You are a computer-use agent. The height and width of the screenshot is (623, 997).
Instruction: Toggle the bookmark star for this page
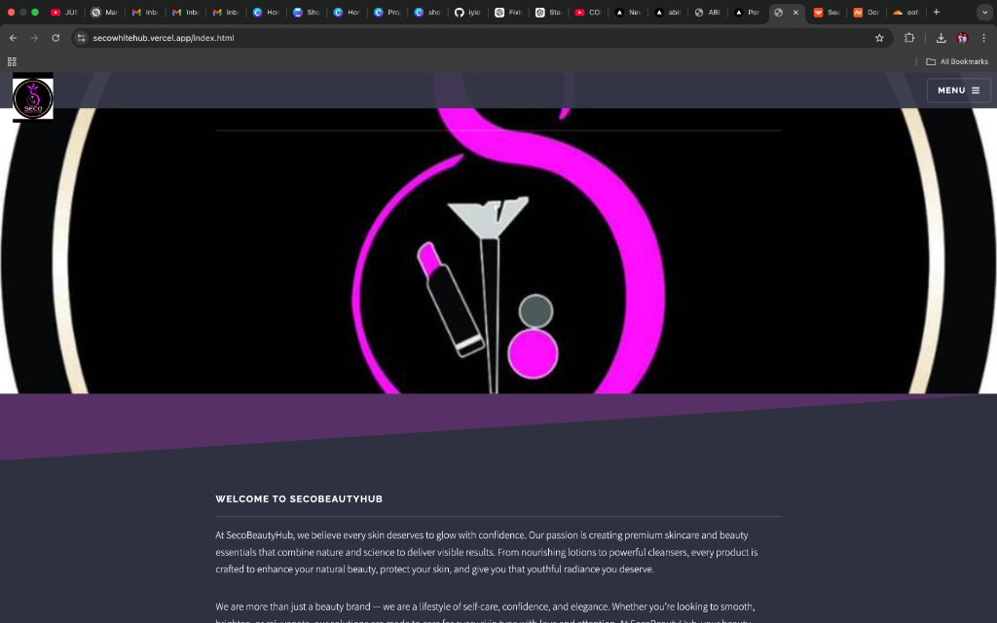click(879, 37)
